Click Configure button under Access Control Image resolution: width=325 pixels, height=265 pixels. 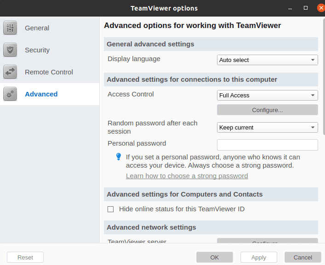tap(268, 110)
